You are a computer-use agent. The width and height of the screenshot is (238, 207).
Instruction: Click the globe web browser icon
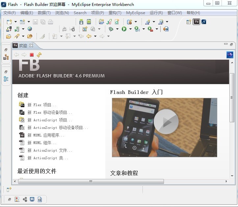[30, 29]
